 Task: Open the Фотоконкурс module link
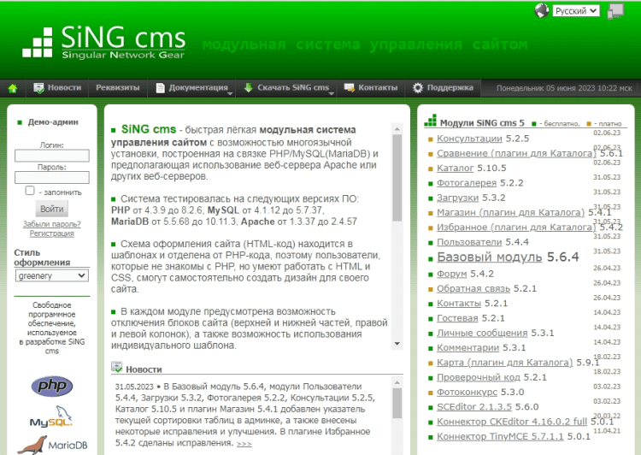467,392
